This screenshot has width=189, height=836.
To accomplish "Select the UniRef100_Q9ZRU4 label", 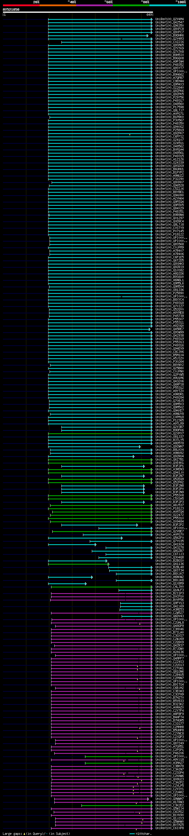I will (x=170, y=456).
